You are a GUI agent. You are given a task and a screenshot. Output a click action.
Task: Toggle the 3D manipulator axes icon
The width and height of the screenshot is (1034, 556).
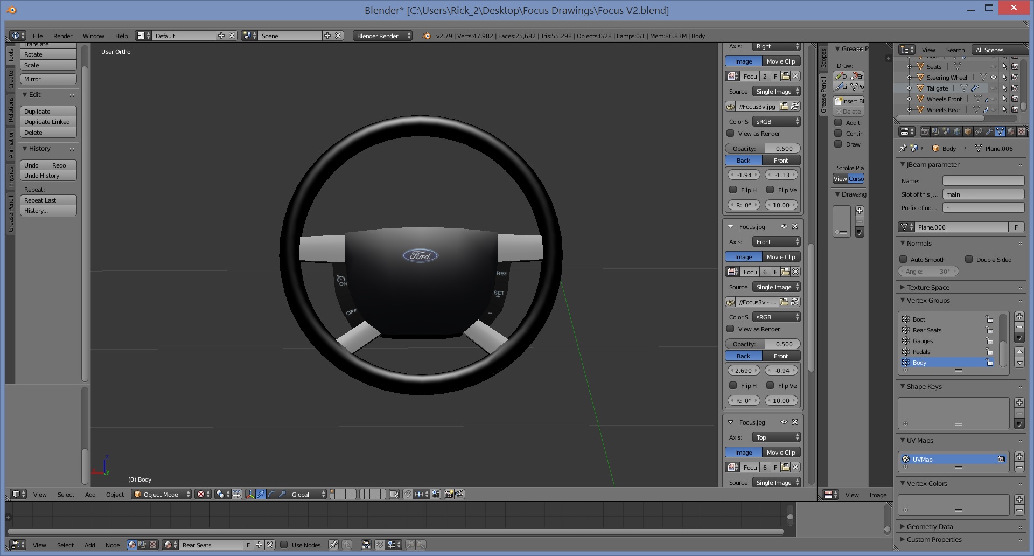(250, 494)
